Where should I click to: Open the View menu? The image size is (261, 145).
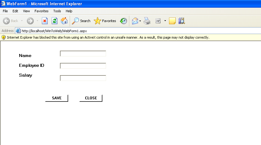click(x=26, y=11)
